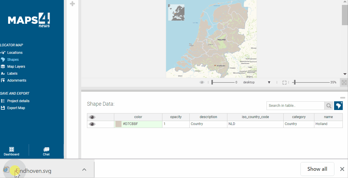The width and height of the screenshot is (348, 178).
Task: Click the opacity cell with value 1
Action: [x=176, y=124]
